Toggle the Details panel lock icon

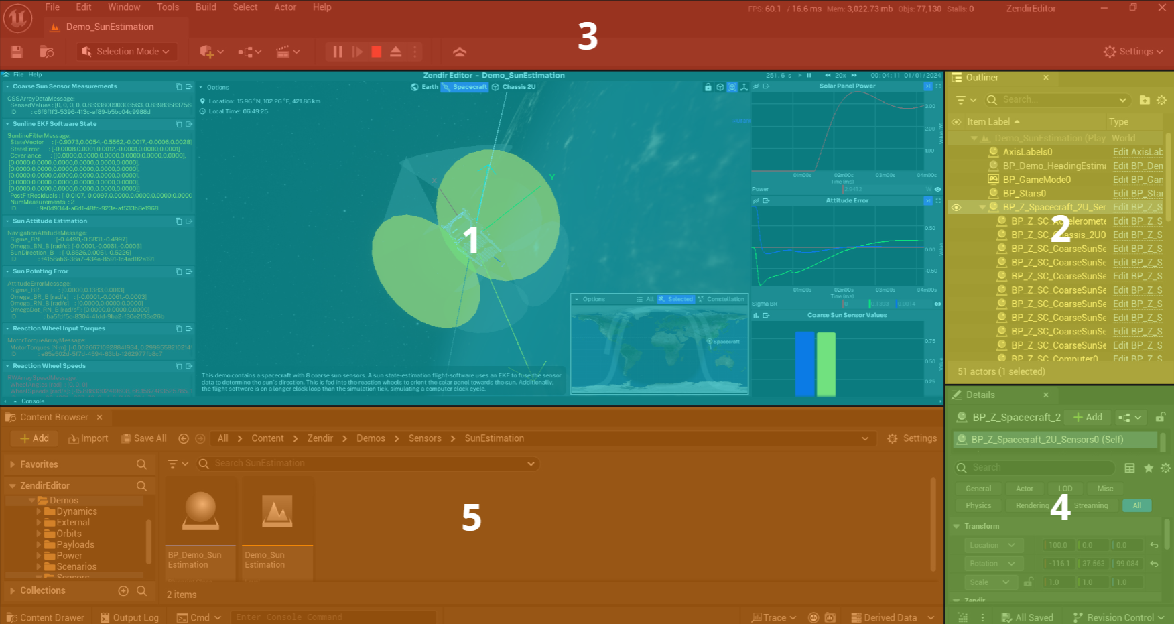[1161, 417]
